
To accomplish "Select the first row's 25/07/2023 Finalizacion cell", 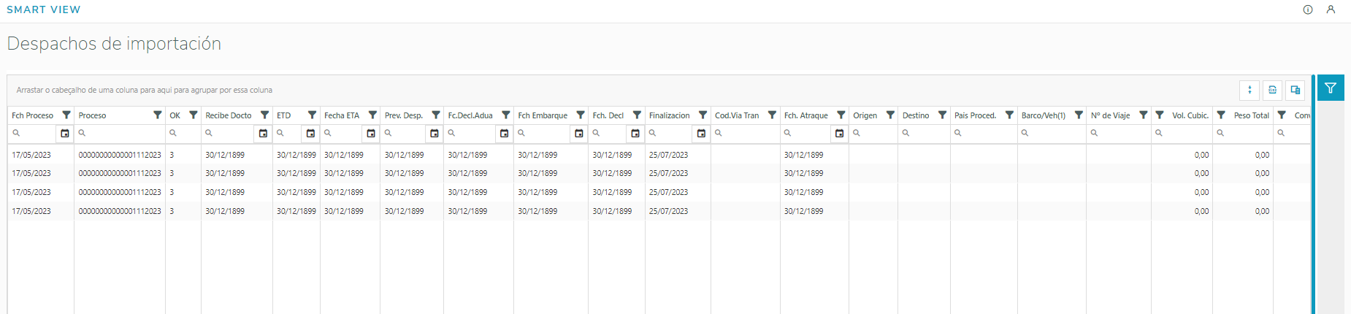I will tap(669, 155).
